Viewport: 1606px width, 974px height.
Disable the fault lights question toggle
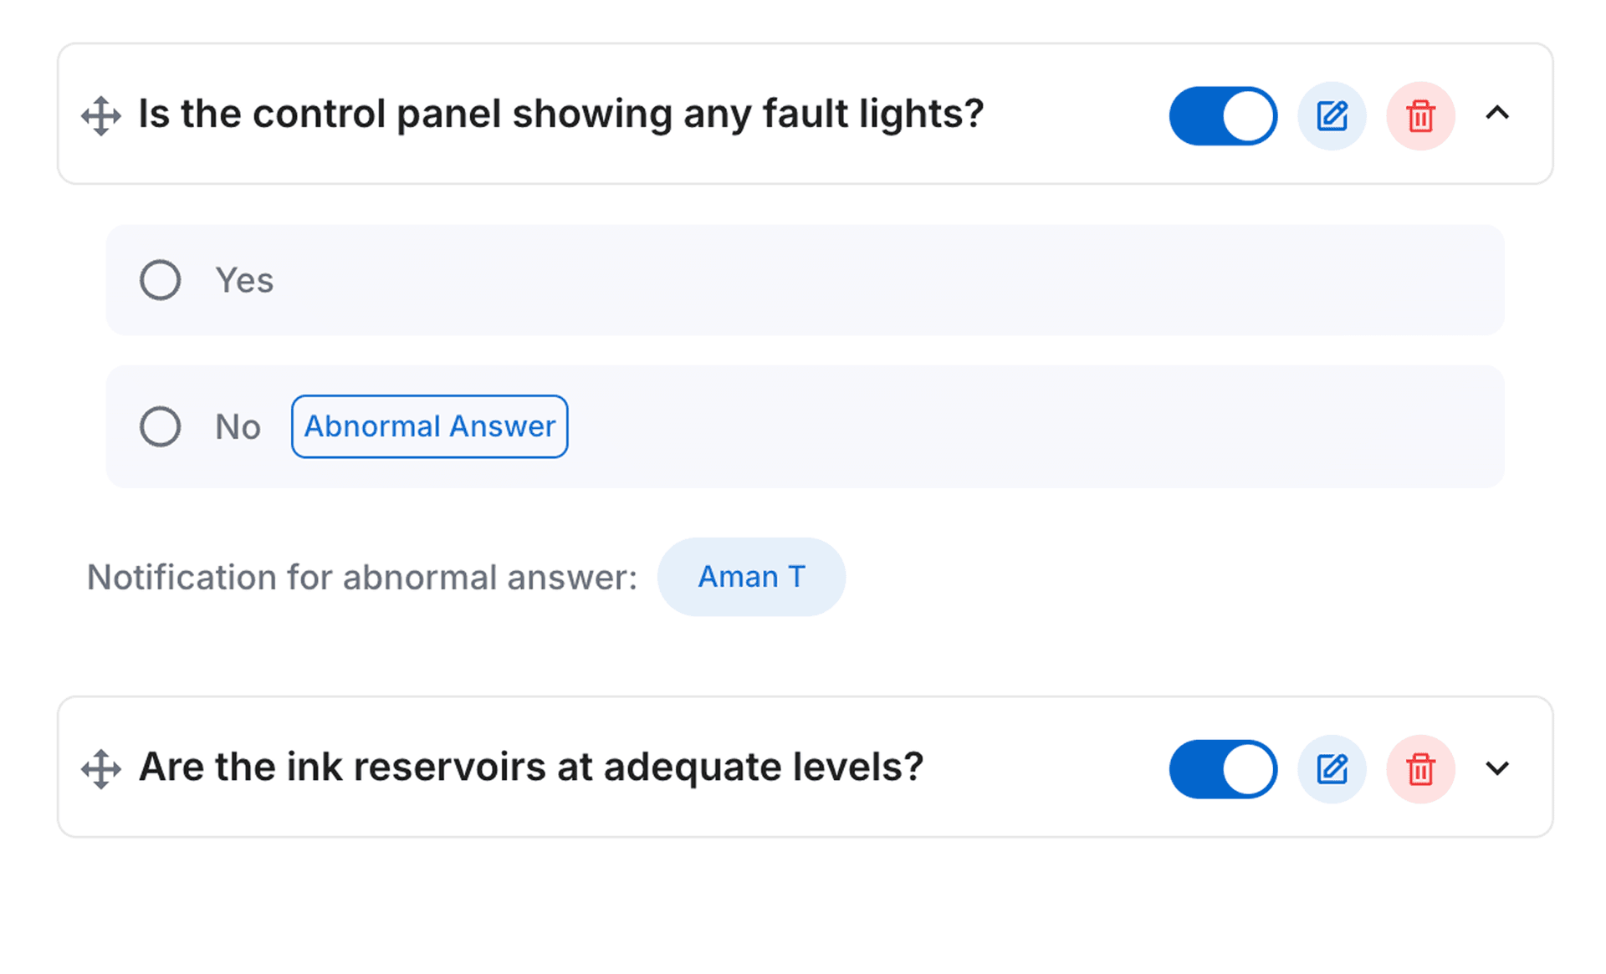[x=1223, y=115]
